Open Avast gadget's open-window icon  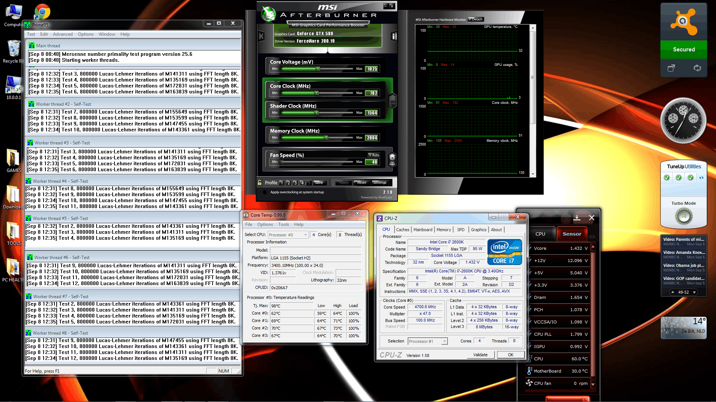click(671, 68)
